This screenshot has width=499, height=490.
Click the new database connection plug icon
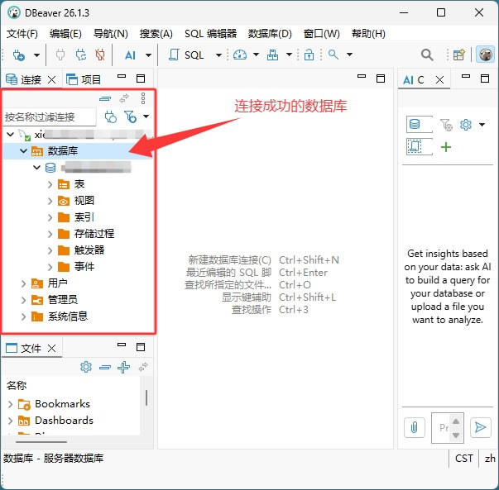pyautogui.click(x=18, y=55)
